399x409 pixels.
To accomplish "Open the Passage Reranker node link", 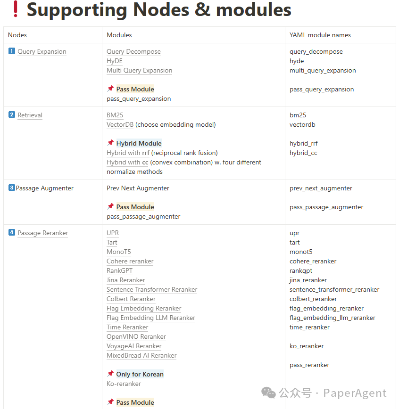I will point(43,233).
